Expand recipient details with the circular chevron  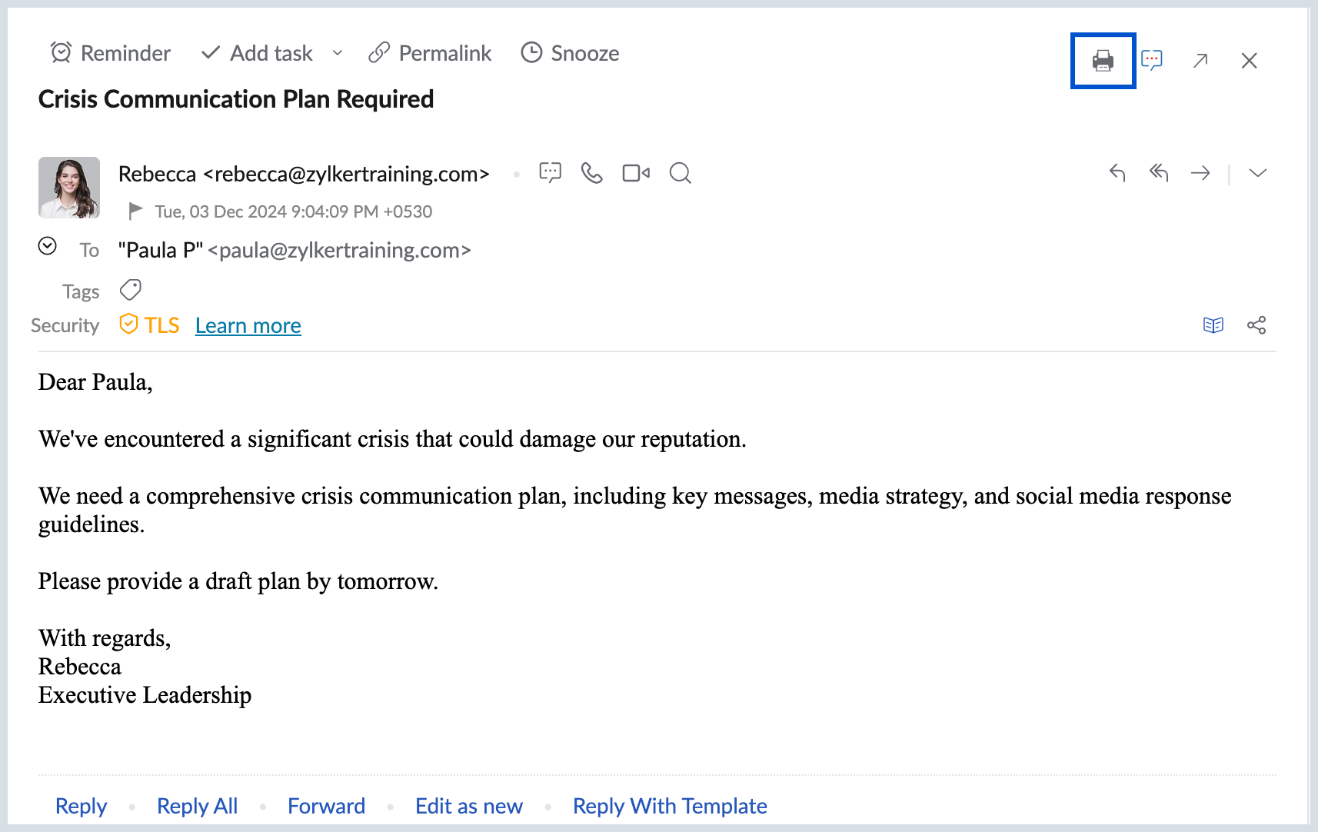click(x=48, y=246)
